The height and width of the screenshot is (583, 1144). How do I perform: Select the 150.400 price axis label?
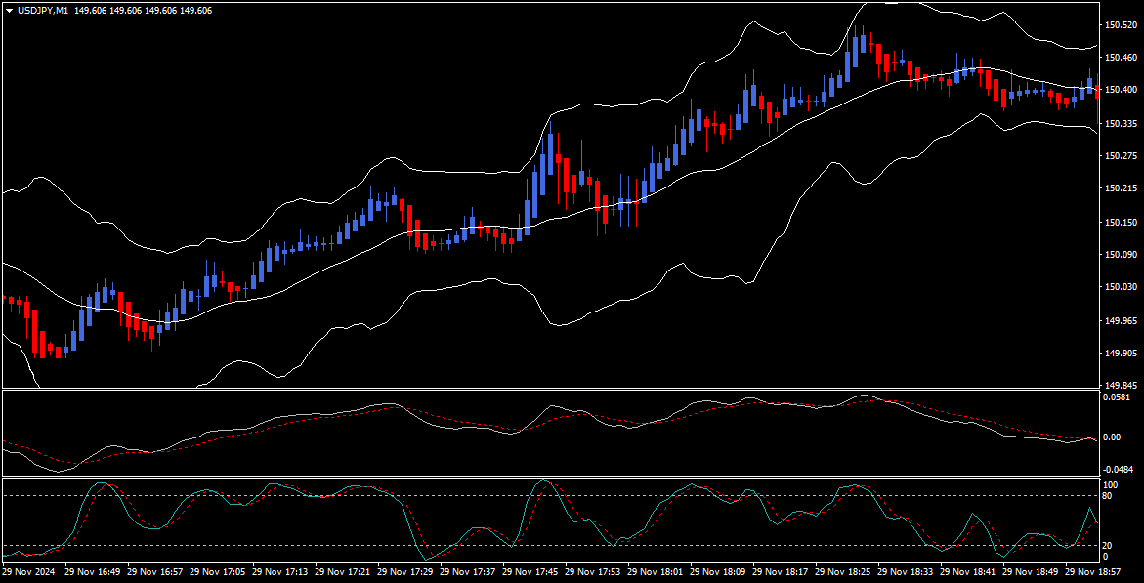[x=1122, y=90]
